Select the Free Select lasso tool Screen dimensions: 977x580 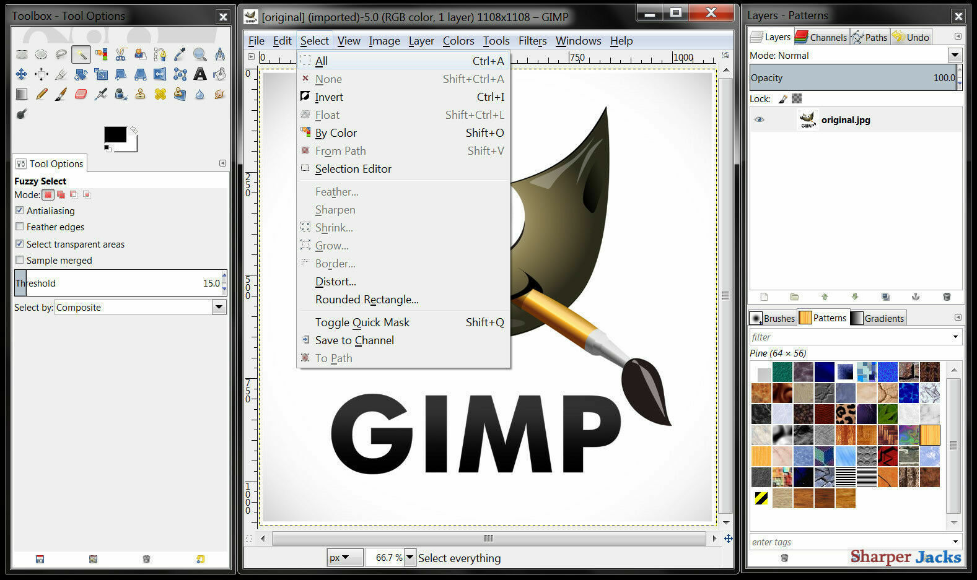tap(61, 54)
